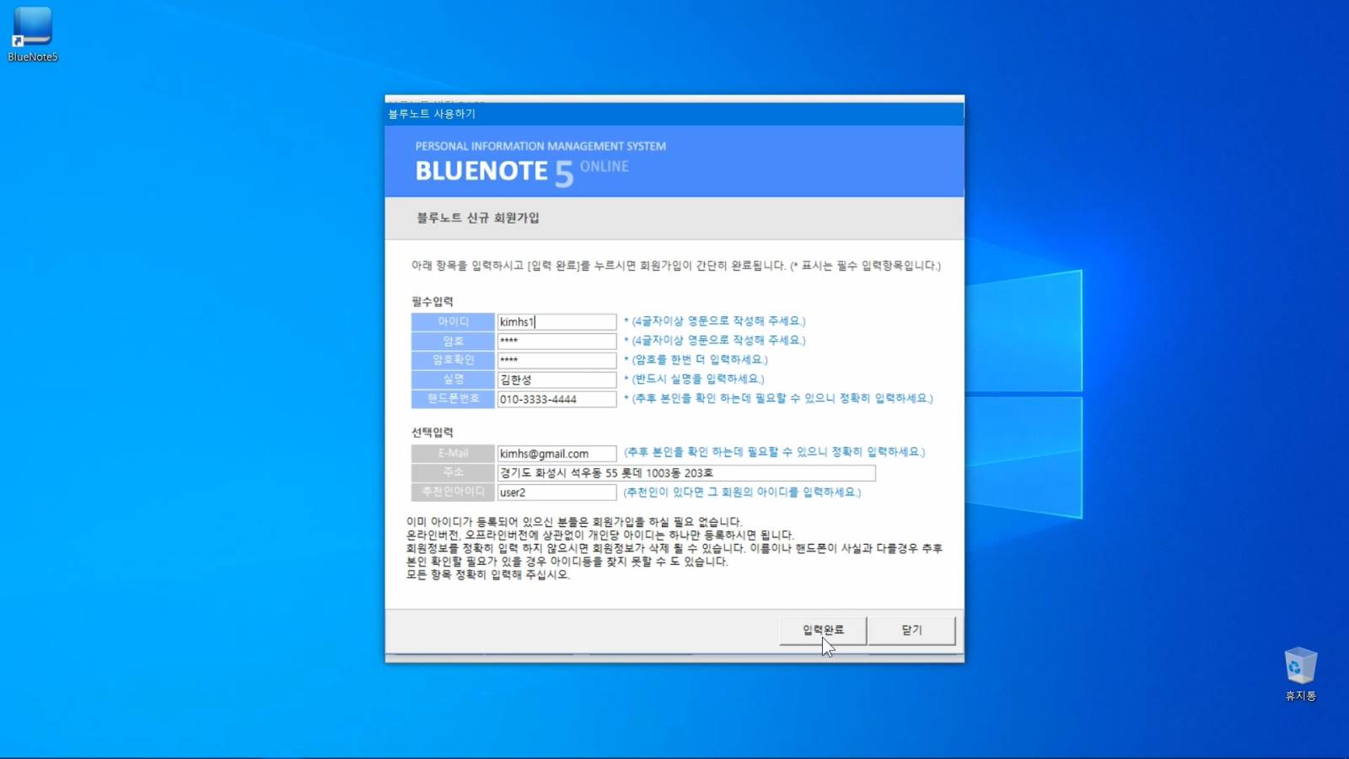Click the hint text beside 핸드폰번호 field
This screenshot has height=759, width=1349.
pos(778,399)
